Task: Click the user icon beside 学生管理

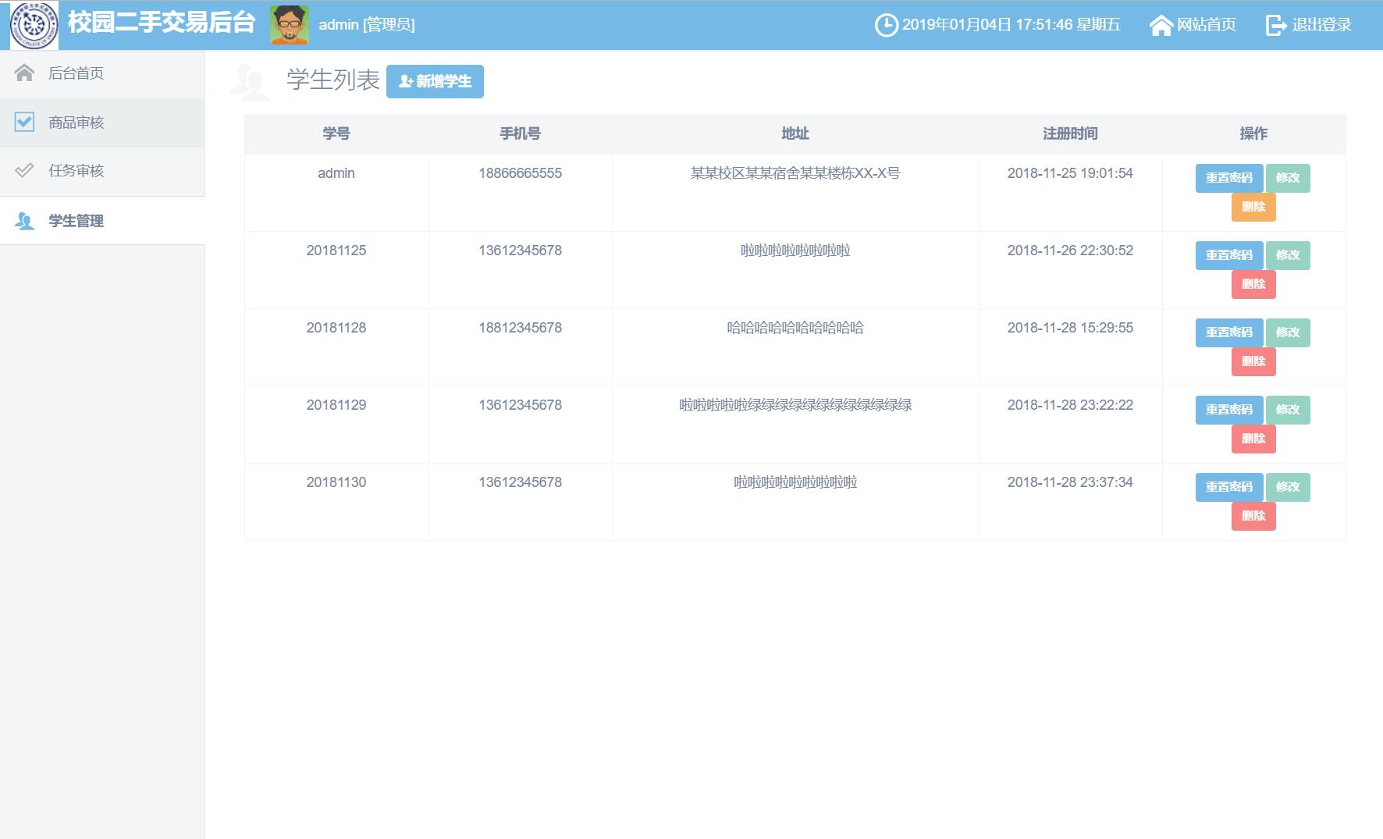Action: [24, 221]
